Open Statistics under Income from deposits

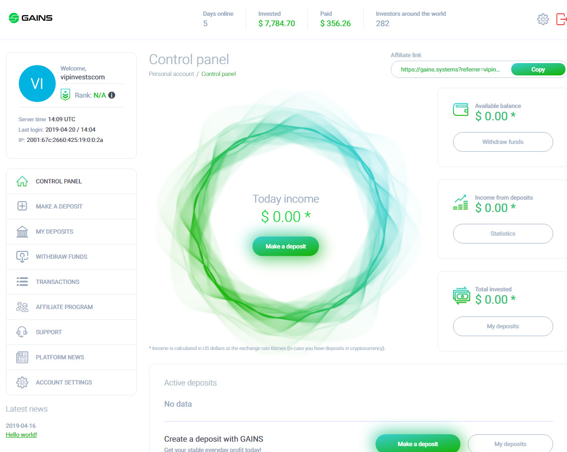pos(502,234)
